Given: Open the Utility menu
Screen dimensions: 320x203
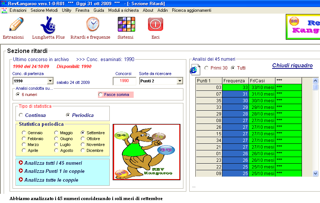Looking at the screenshot, I should (x=67, y=10).
